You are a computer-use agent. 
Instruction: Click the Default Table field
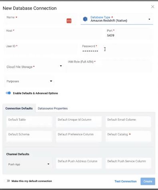tap(29, 121)
